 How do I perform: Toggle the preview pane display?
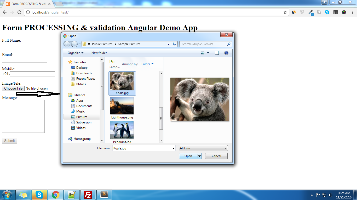point(217,53)
